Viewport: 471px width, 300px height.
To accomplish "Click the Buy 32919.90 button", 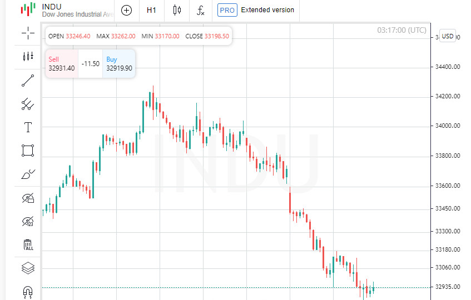I will tap(119, 64).
